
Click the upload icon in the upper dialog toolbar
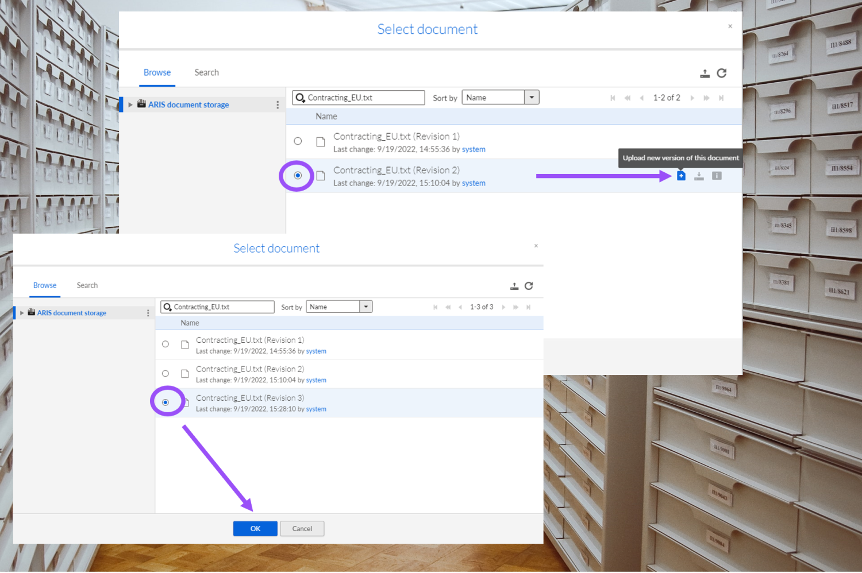(705, 73)
